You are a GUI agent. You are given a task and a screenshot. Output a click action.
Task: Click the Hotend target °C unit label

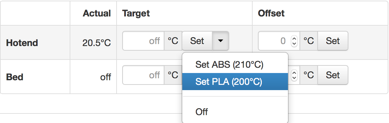pyautogui.click(x=173, y=41)
